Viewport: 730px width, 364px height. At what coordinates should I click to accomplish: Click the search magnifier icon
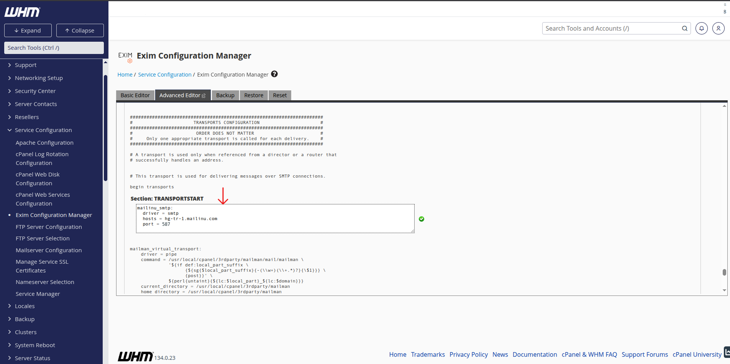(x=685, y=28)
